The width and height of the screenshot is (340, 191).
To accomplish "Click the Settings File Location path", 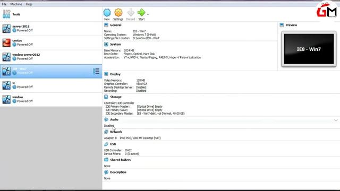I will [146, 38].
